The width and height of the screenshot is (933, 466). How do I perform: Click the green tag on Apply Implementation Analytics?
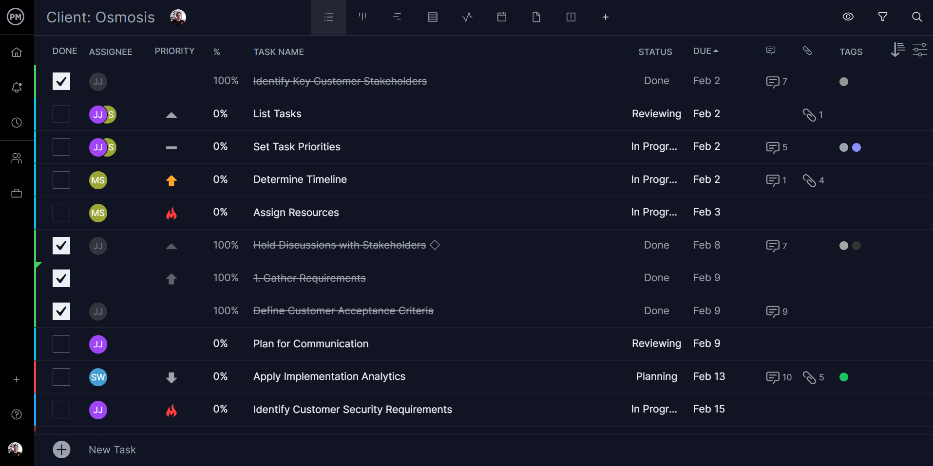pyautogui.click(x=844, y=377)
